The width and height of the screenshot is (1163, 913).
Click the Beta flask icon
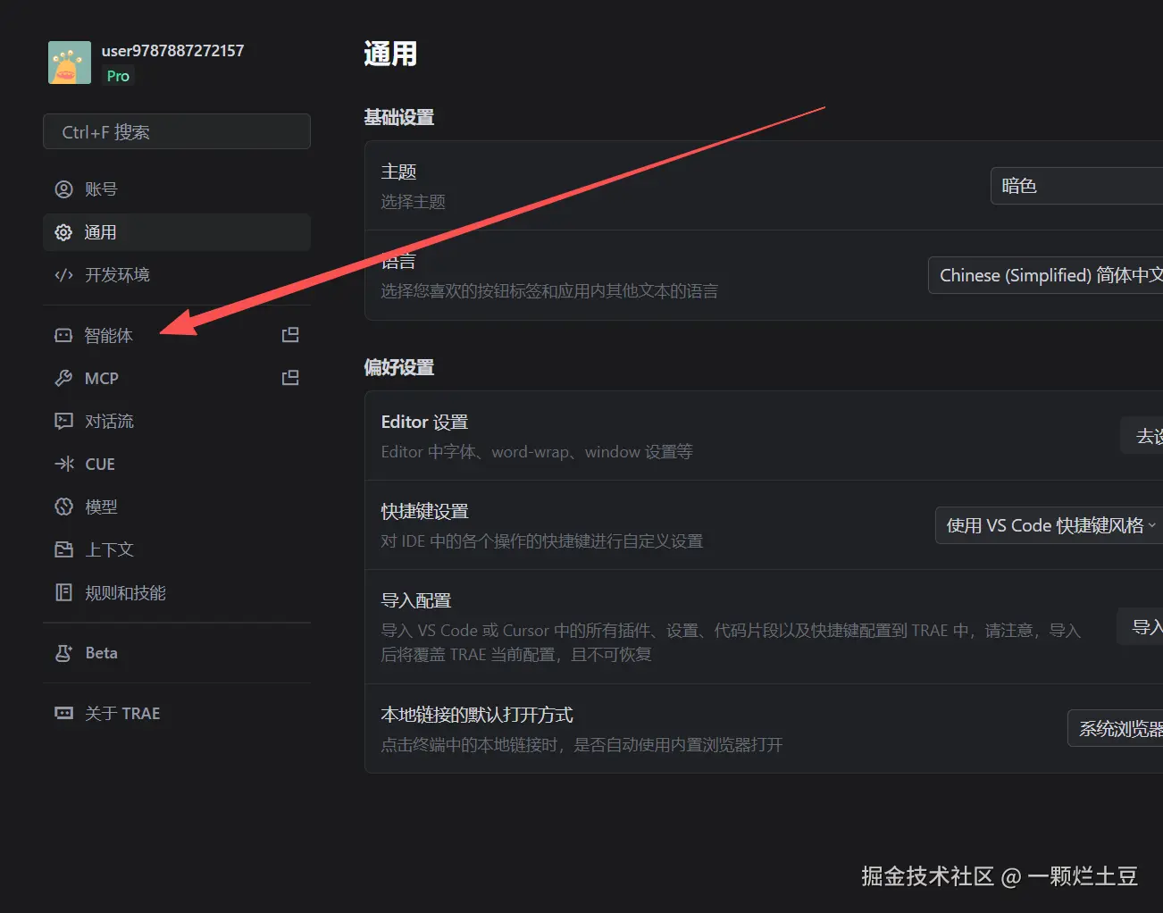(63, 653)
